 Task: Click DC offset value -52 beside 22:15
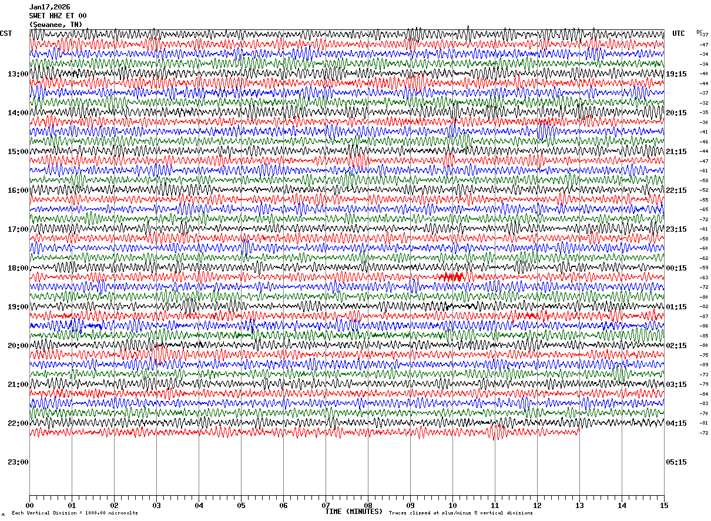(x=703, y=190)
